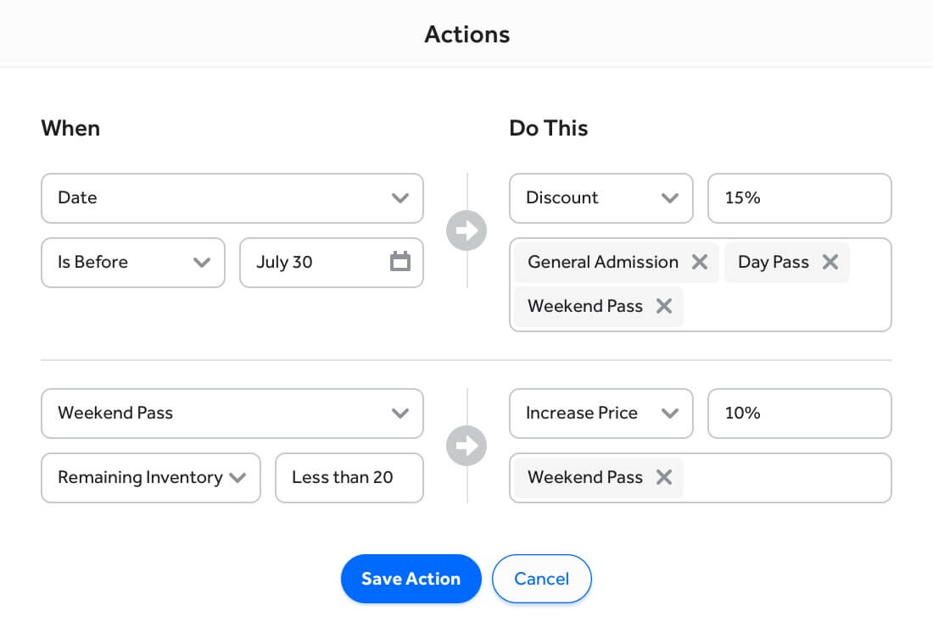Click the arrow icon in the second rule row
Screen dimensions: 933x644
click(466, 446)
